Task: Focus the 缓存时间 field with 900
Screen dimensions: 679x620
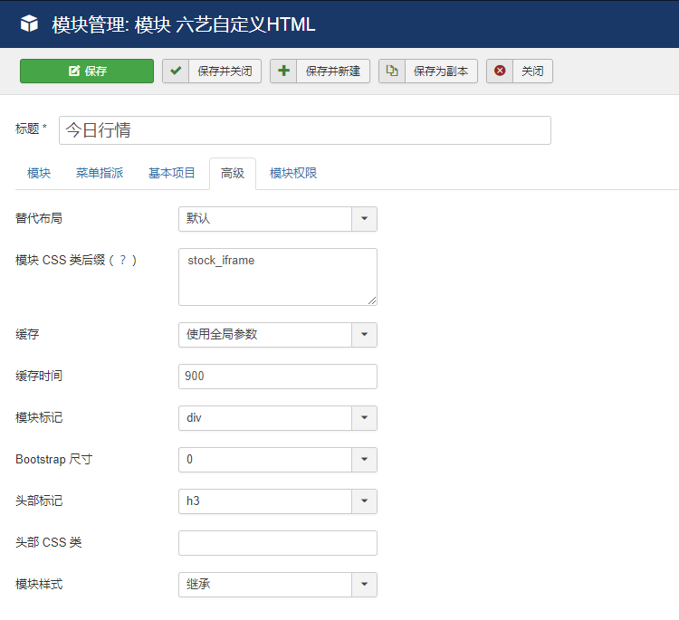Action: point(277,377)
